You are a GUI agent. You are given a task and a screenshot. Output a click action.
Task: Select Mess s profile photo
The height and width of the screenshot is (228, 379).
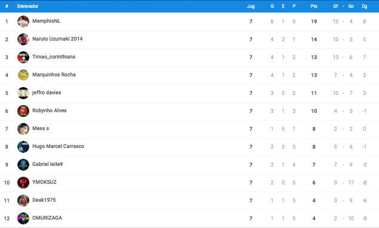pos(23,129)
